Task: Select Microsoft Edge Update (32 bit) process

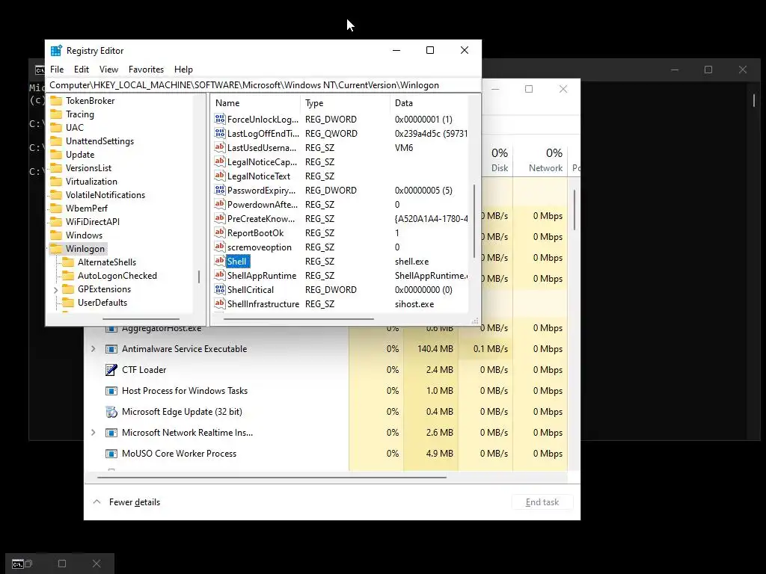Action: click(x=183, y=412)
